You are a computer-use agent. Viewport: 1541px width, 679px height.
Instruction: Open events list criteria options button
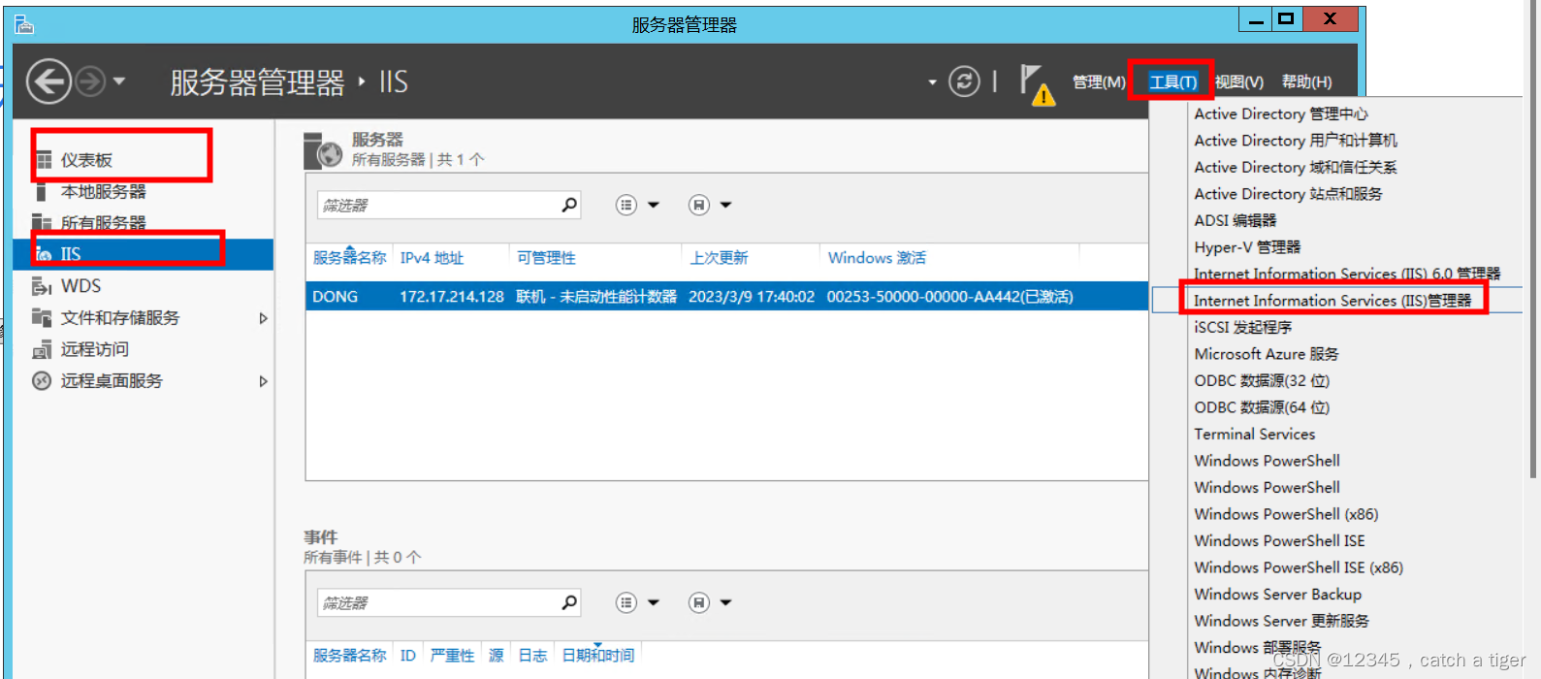click(x=626, y=602)
